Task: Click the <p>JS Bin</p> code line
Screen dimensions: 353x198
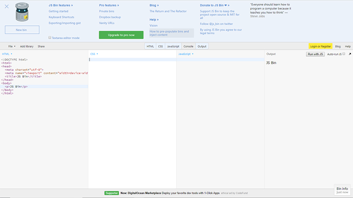Action: point(16,87)
